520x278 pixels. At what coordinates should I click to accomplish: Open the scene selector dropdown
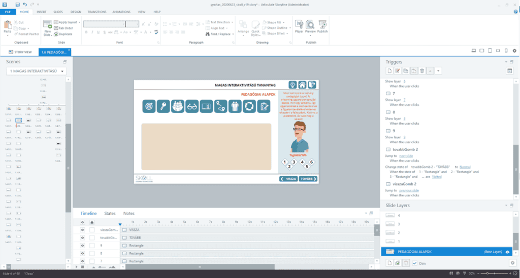click(36, 71)
